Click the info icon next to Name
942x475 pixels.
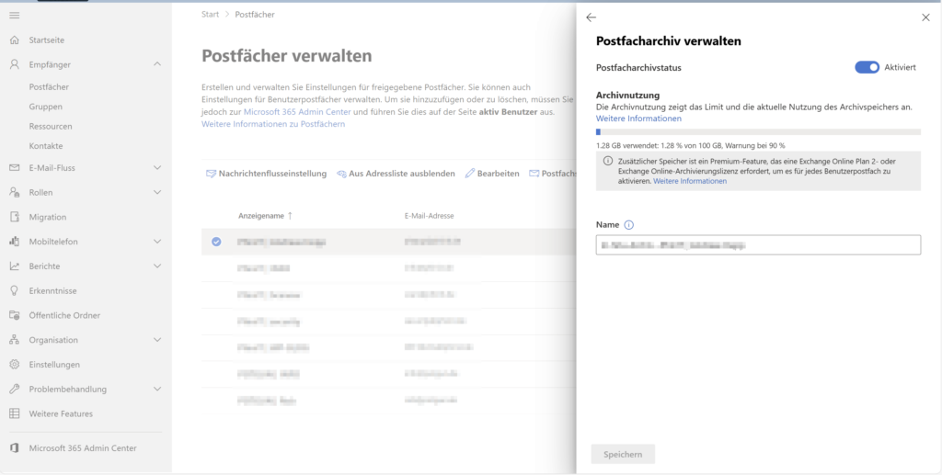pyautogui.click(x=629, y=225)
